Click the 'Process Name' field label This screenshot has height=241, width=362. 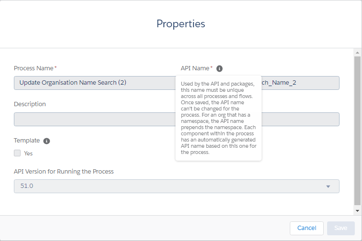pos(33,68)
